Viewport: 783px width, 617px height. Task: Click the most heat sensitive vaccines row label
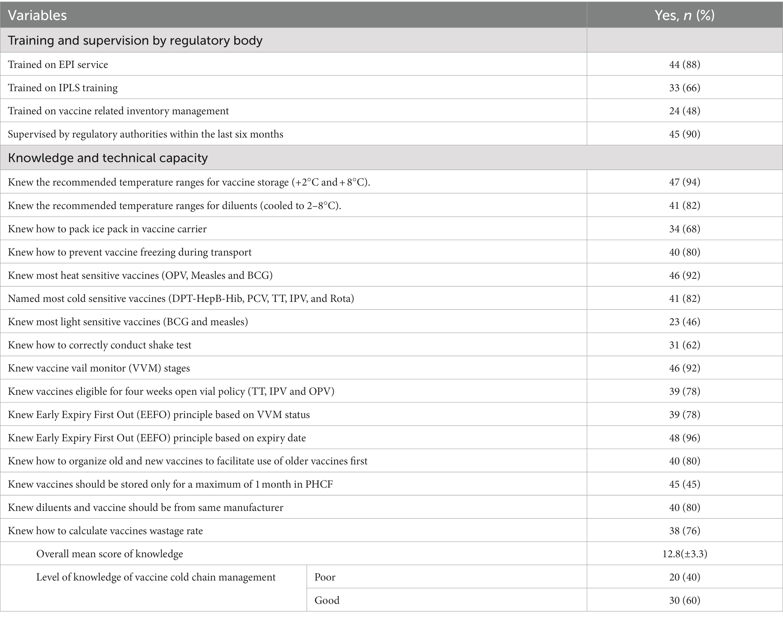[x=140, y=275]
